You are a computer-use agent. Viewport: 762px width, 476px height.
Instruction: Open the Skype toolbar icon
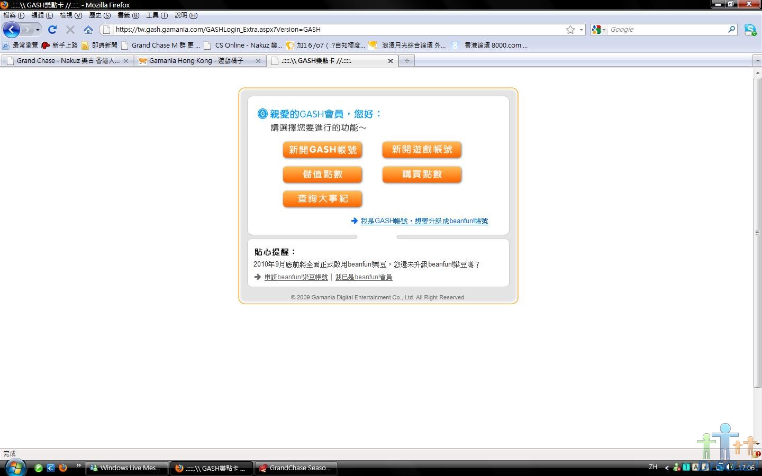click(x=750, y=30)
